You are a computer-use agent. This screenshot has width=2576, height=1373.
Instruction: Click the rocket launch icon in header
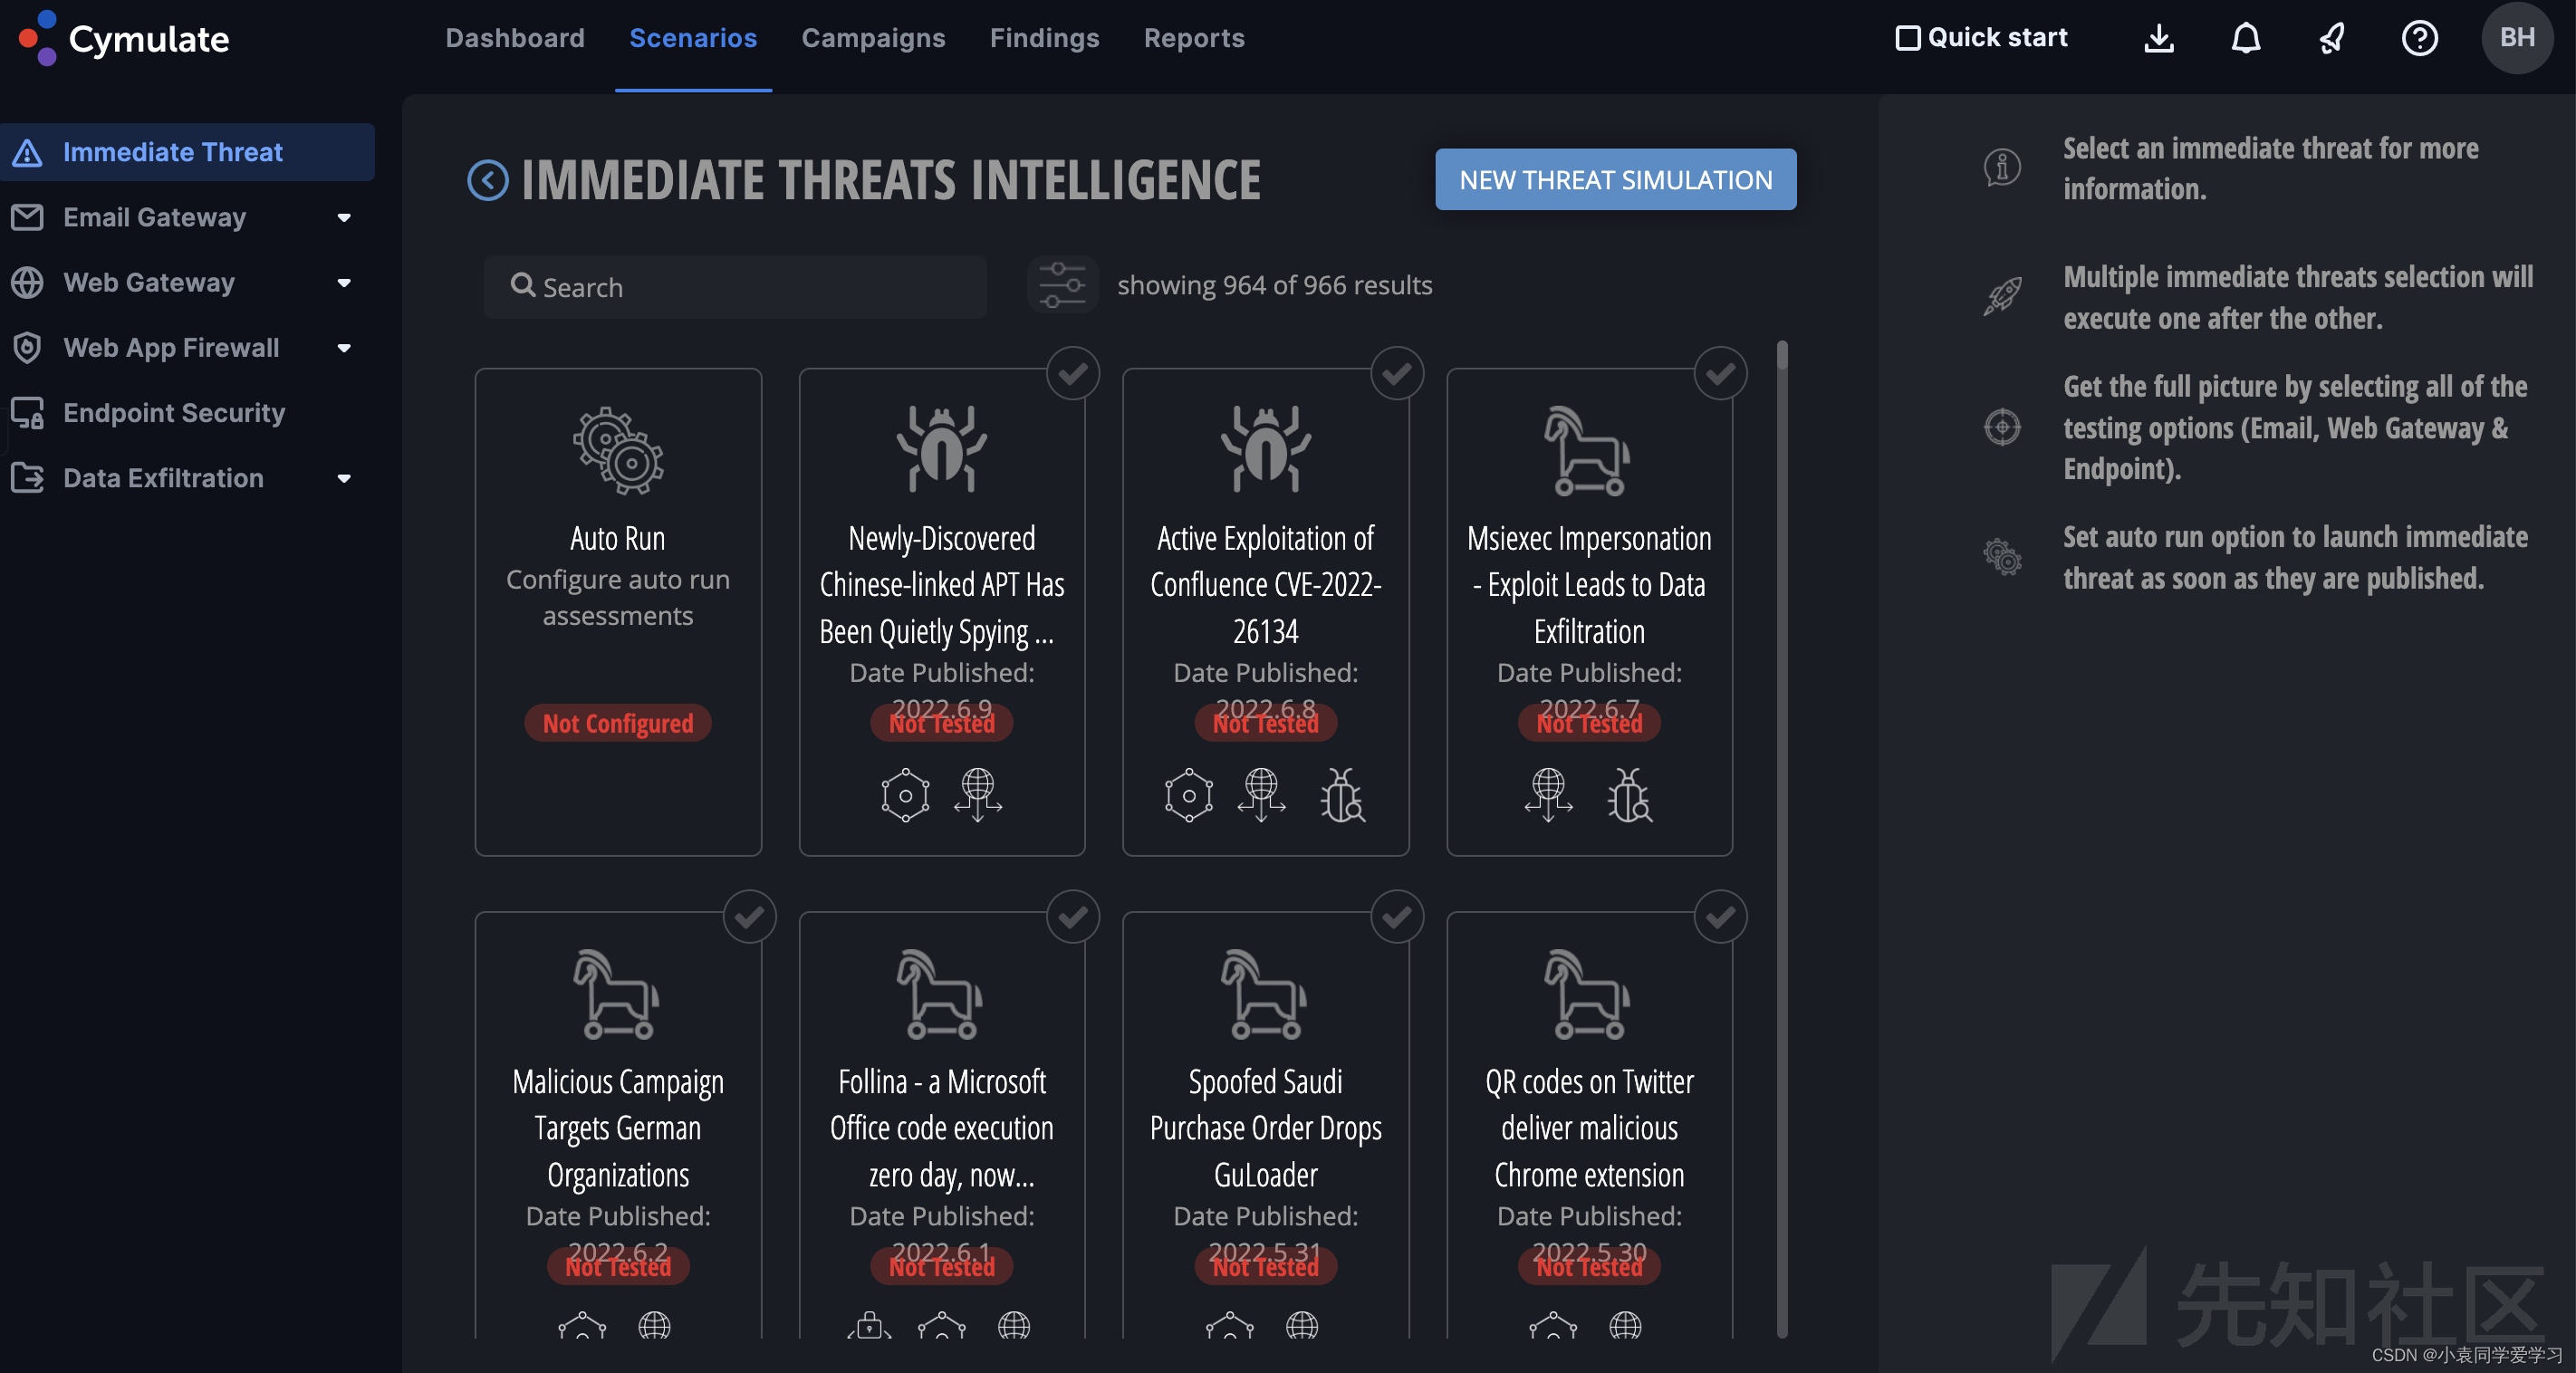coord(2332,38)
